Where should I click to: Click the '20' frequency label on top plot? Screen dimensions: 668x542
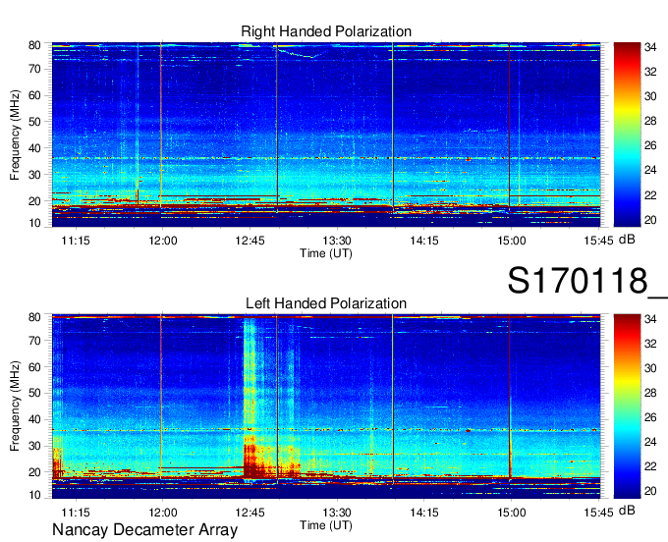(x=34, y=201)
